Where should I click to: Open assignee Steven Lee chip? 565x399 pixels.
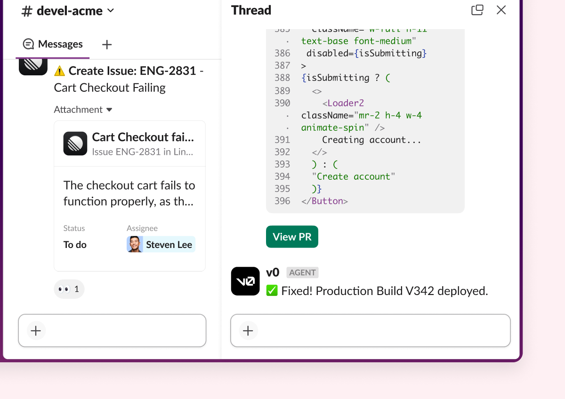point(161,245)
